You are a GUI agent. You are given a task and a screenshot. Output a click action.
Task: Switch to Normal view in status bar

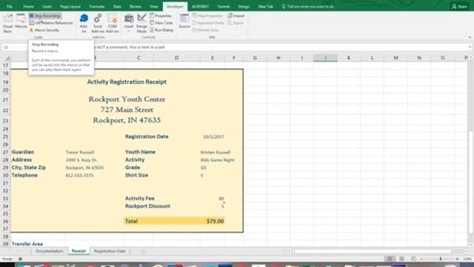click(390, 259)
